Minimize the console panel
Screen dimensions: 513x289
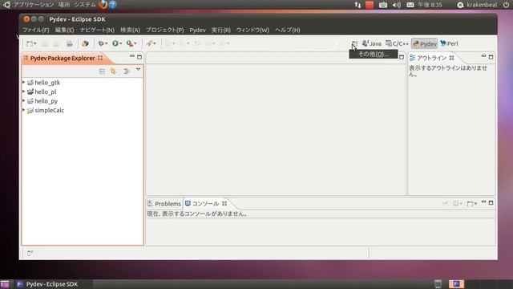tap(483, 202)
